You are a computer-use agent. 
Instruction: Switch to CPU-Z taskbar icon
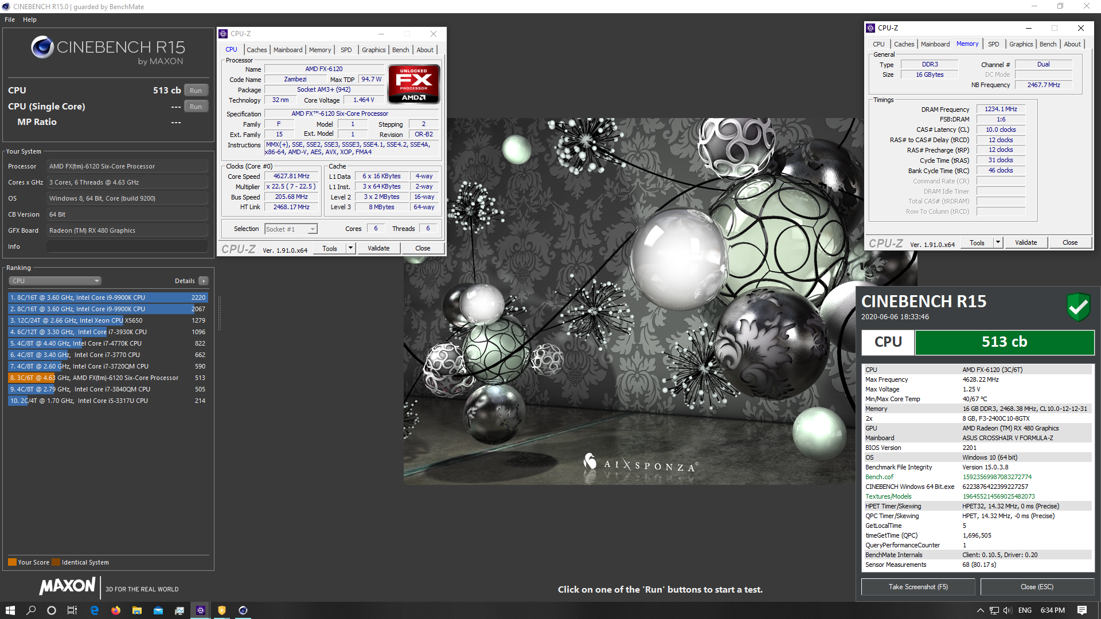tap(201, 610)
